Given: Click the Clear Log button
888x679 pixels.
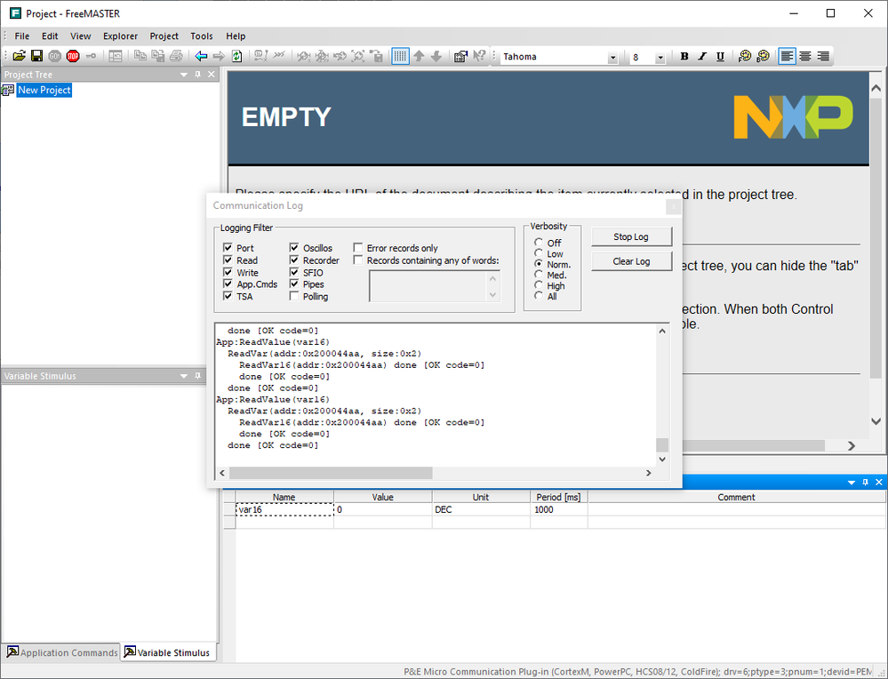Looking at the screenshot, I should coord(631,261).
